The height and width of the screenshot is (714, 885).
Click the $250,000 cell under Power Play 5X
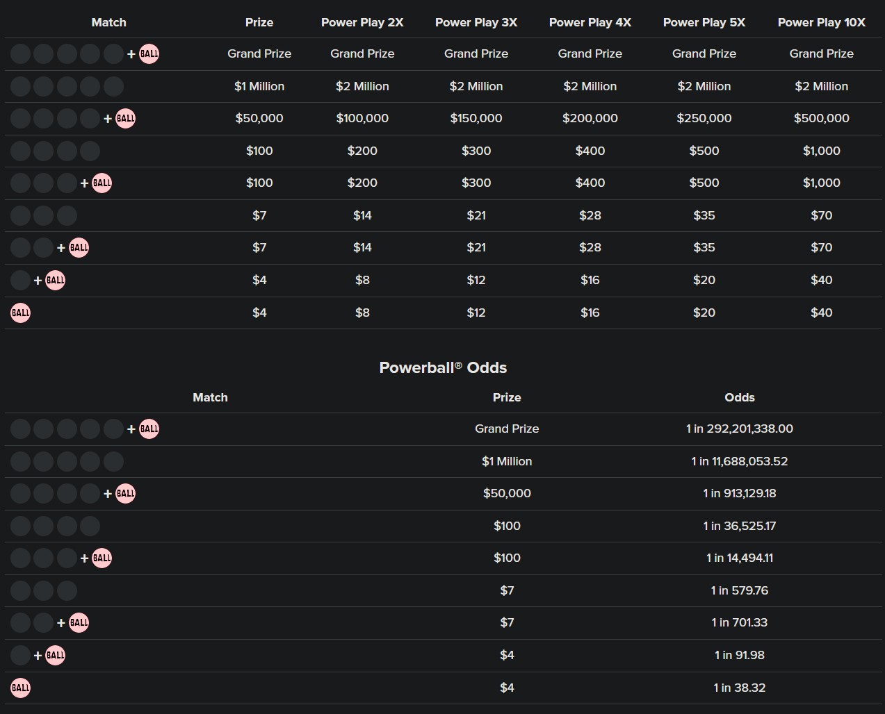pyautogui.click(x=704, y=118)
